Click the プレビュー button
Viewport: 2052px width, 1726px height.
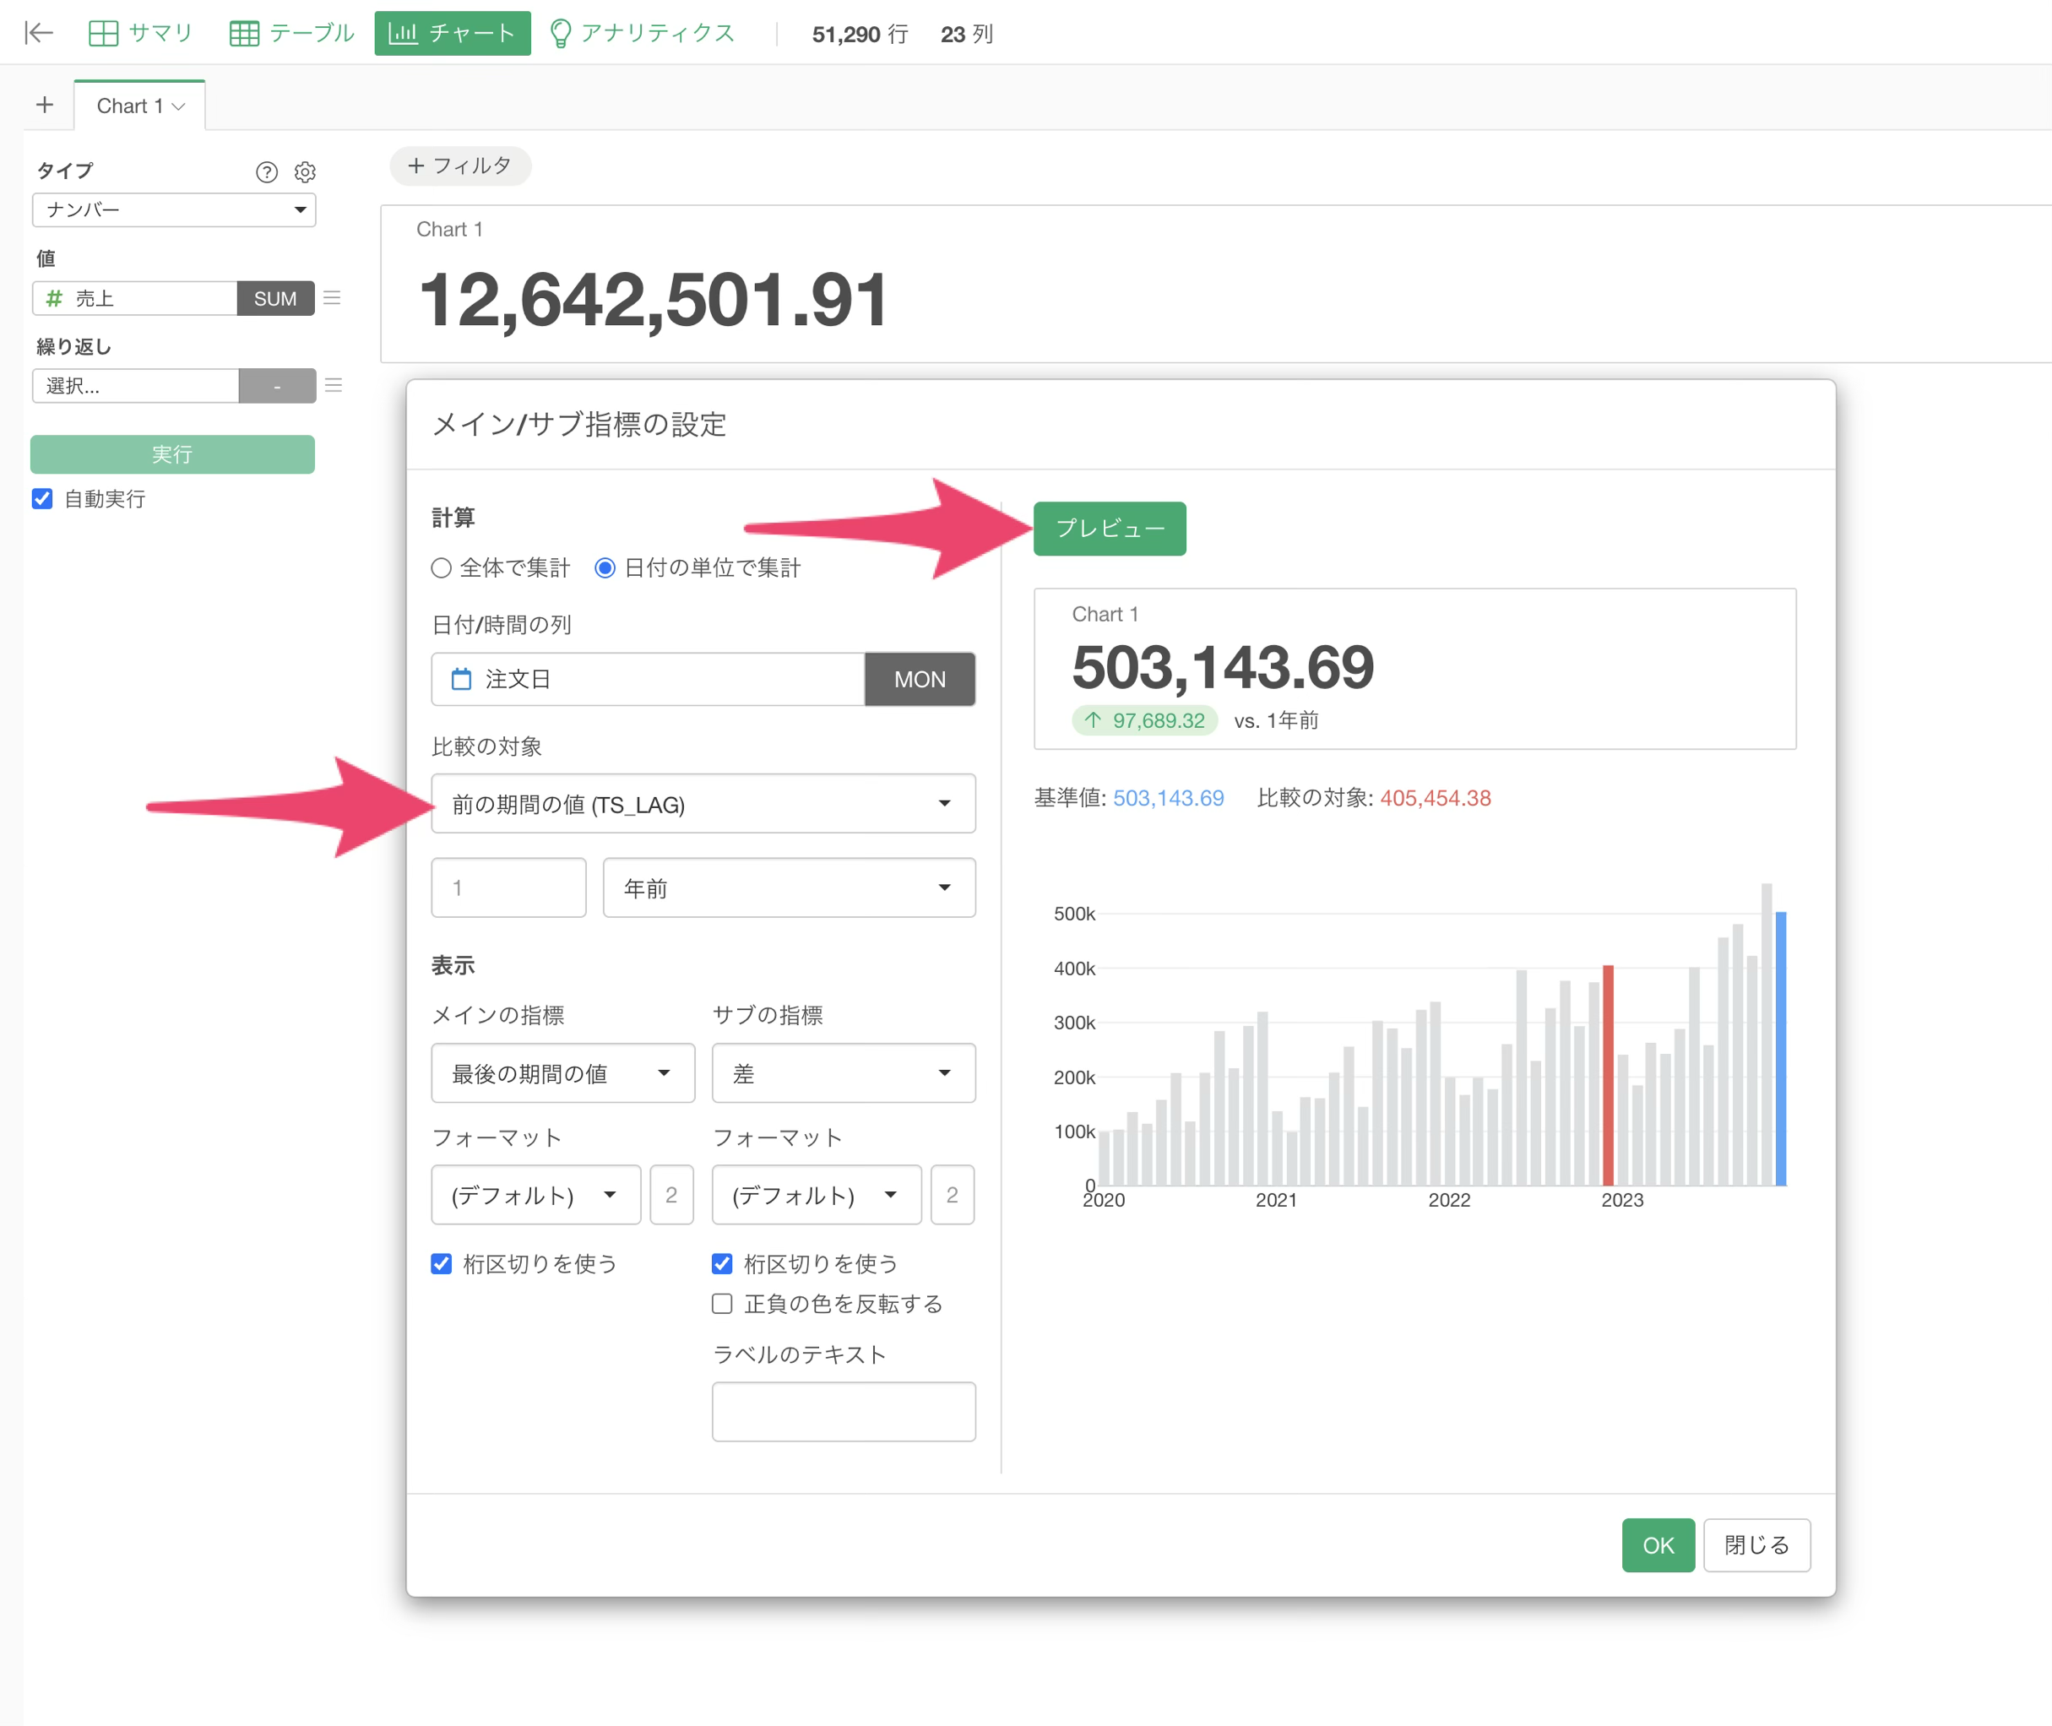coord(1110,529)
